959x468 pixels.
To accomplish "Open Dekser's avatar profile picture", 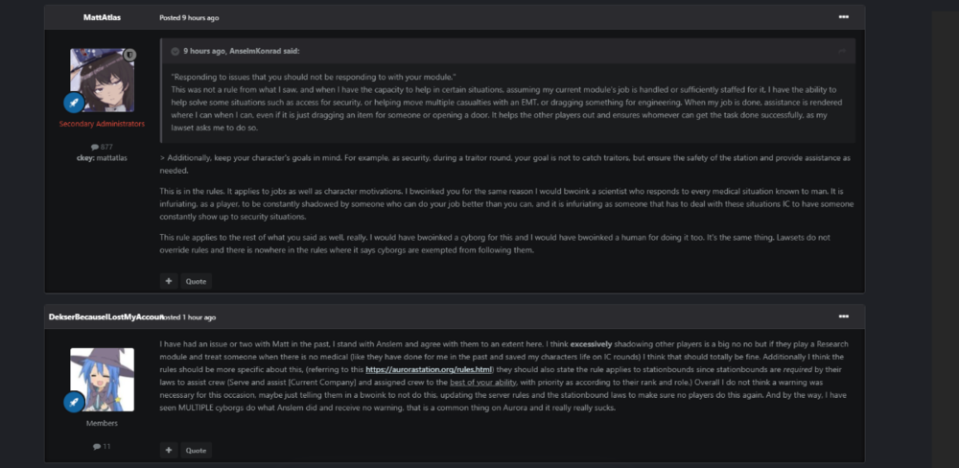I will 102,379.
